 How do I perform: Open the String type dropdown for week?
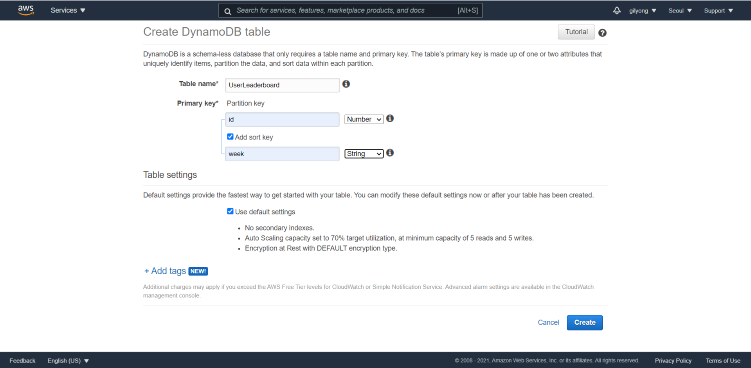point(364,154)
